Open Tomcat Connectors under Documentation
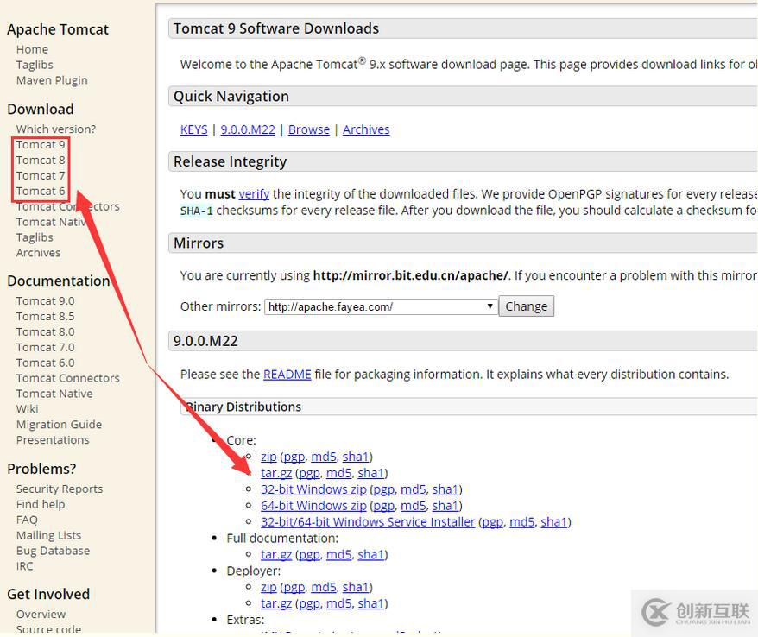This screenshot has height=637, width=758. pyautogui.click(x=67, y=378)
